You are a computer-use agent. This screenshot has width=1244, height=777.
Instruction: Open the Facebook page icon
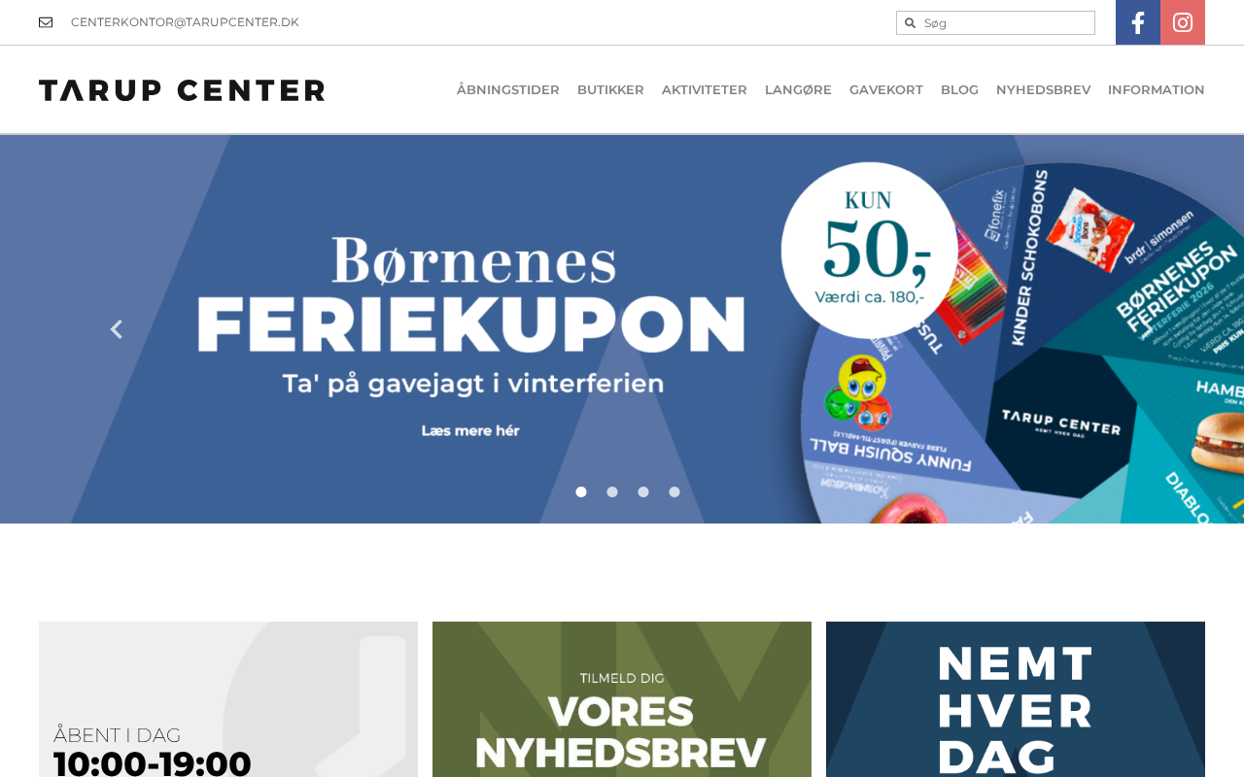(x=1138, y=22)
